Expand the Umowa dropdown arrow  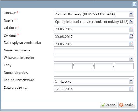[x=131, y=14]
